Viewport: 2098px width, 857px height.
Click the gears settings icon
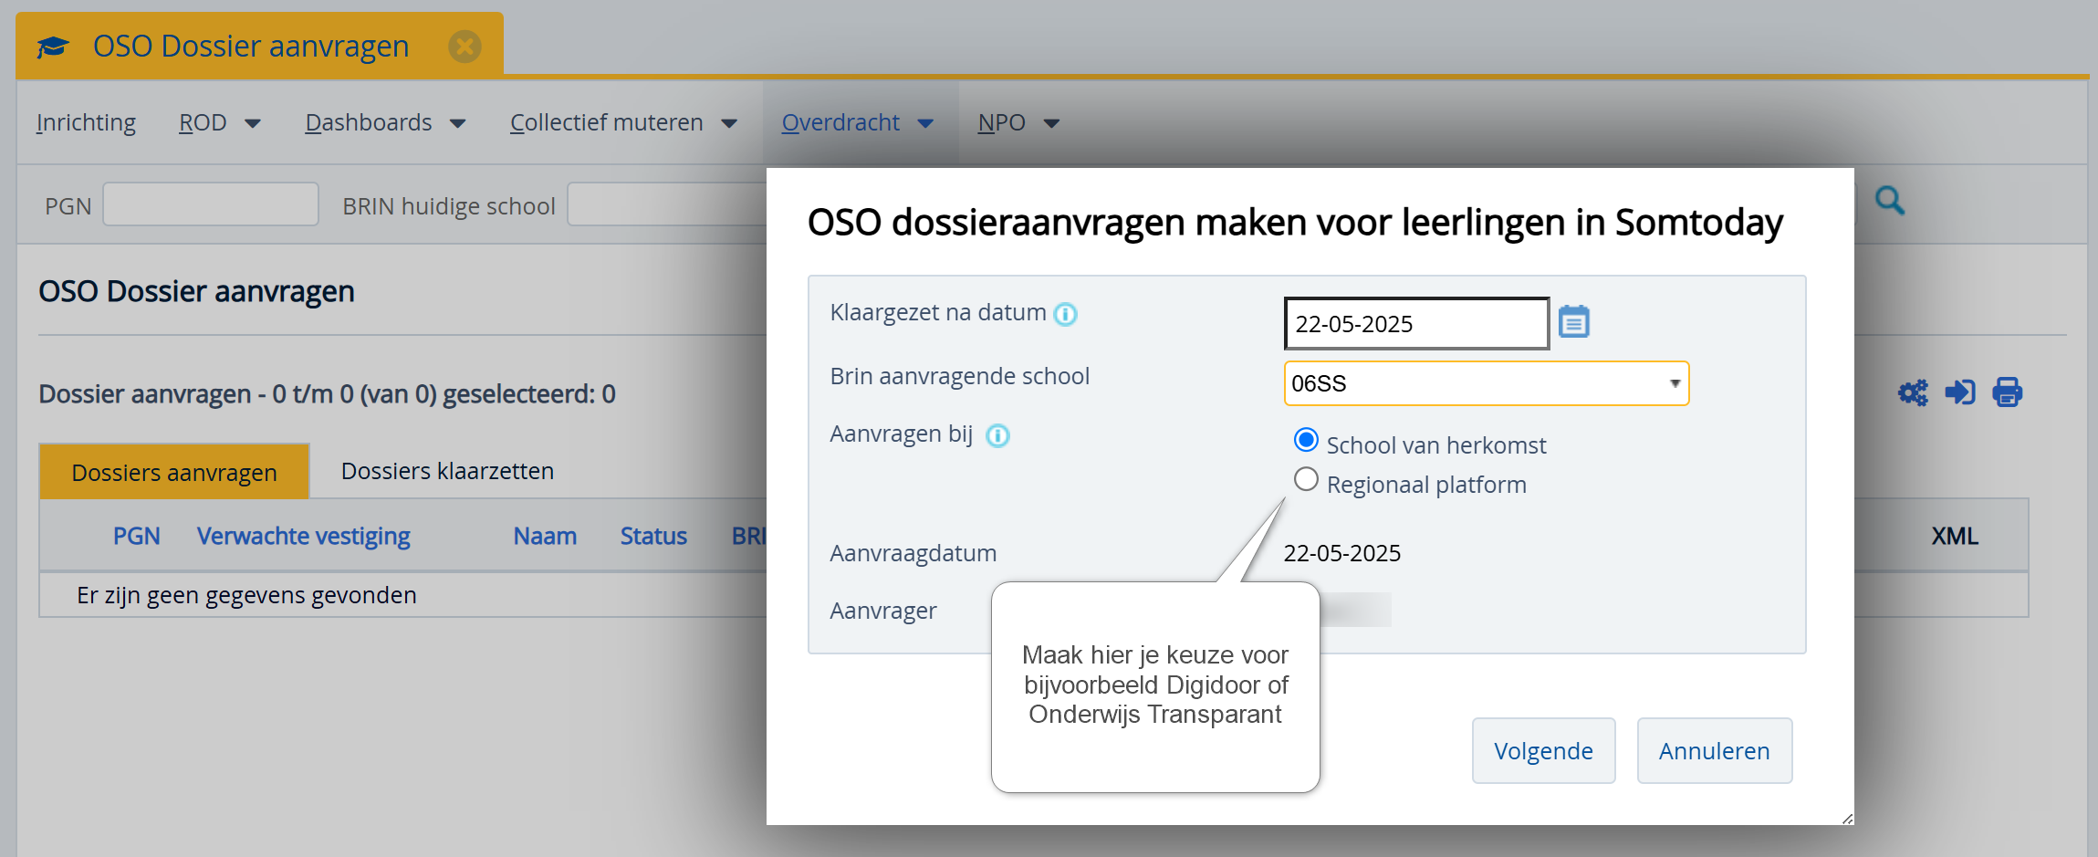click(1913, 392)
